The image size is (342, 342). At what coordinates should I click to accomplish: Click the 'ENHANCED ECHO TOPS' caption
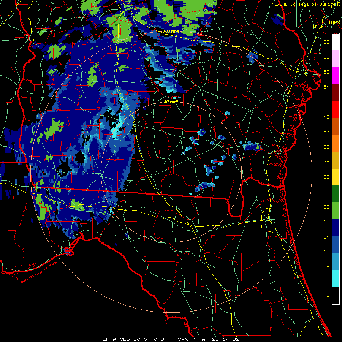(x=133, y=339)
